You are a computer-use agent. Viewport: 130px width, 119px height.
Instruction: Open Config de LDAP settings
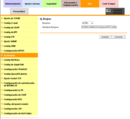(19, 28)
